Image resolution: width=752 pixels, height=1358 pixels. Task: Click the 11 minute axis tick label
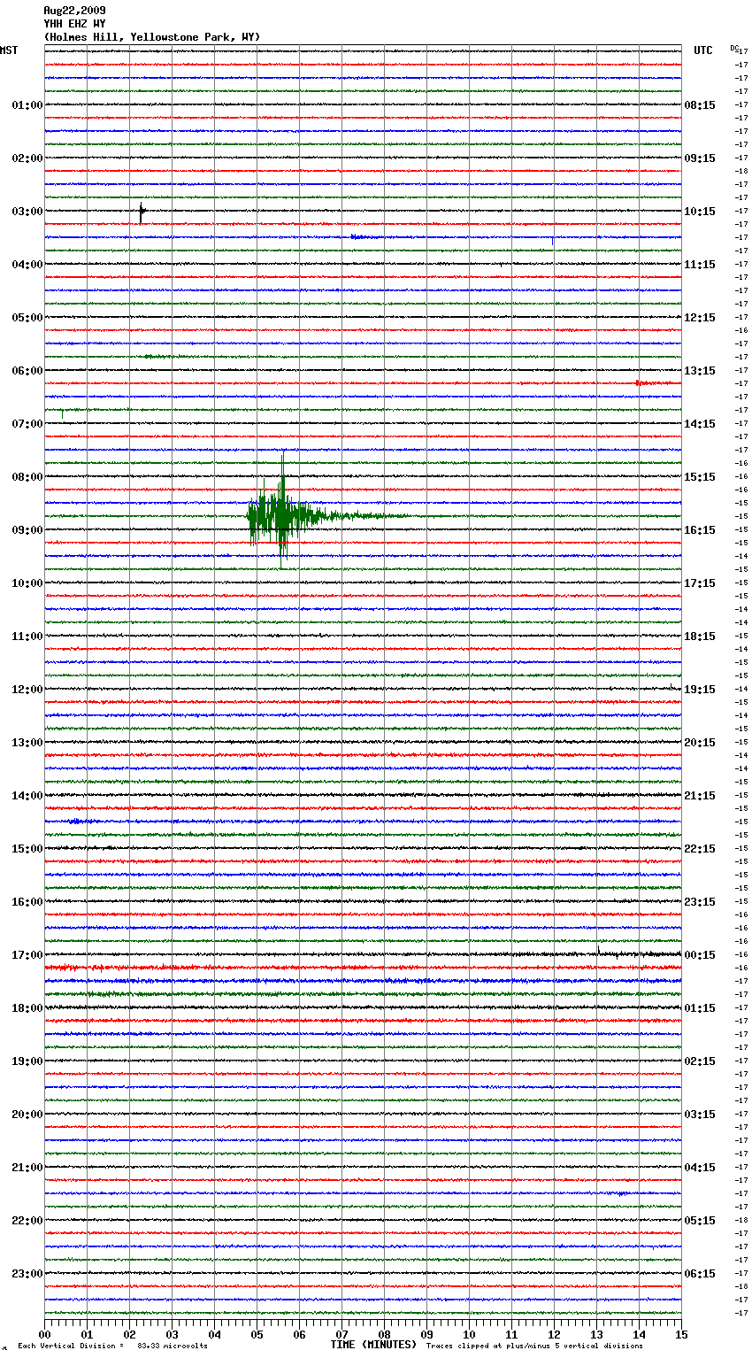[511, 1334]
